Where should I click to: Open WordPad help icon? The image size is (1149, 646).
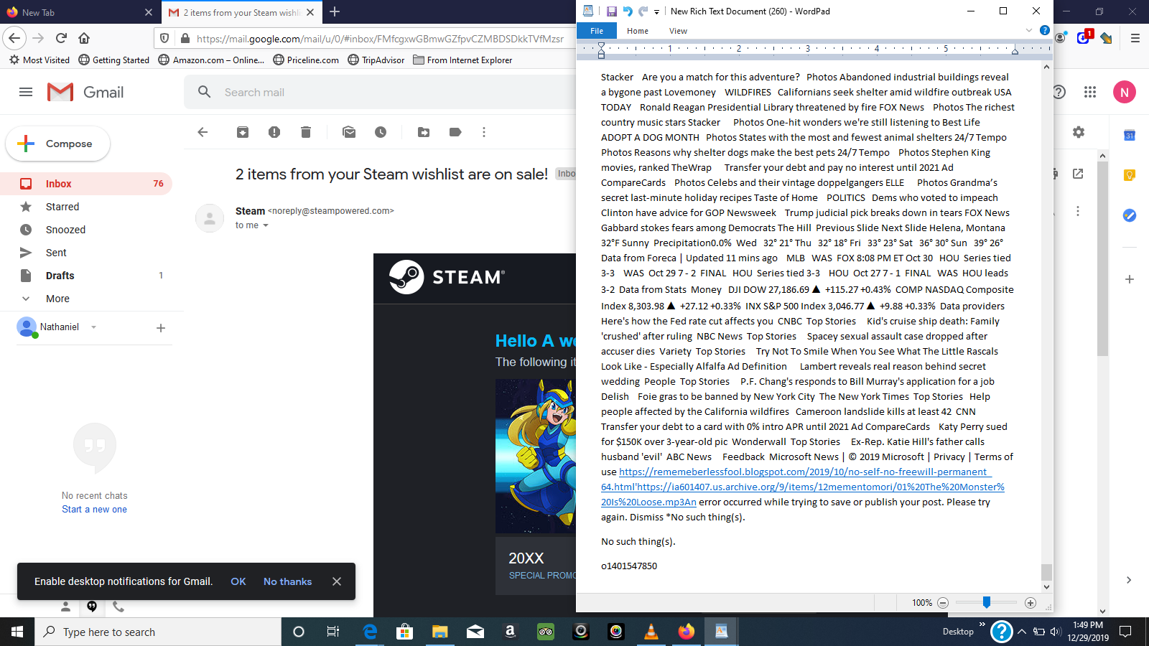click(1045, 30)
